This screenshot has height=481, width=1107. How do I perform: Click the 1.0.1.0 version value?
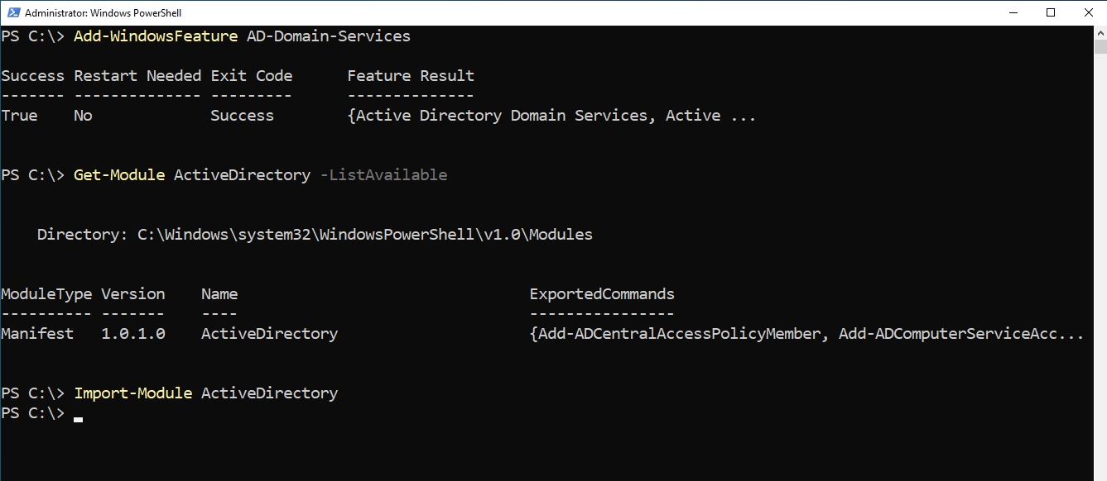coord(133,334)
